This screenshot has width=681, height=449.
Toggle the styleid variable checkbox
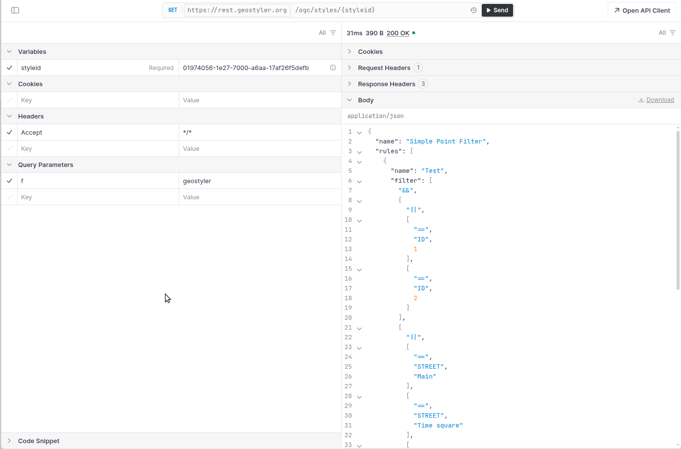click(x=9, y=68)
